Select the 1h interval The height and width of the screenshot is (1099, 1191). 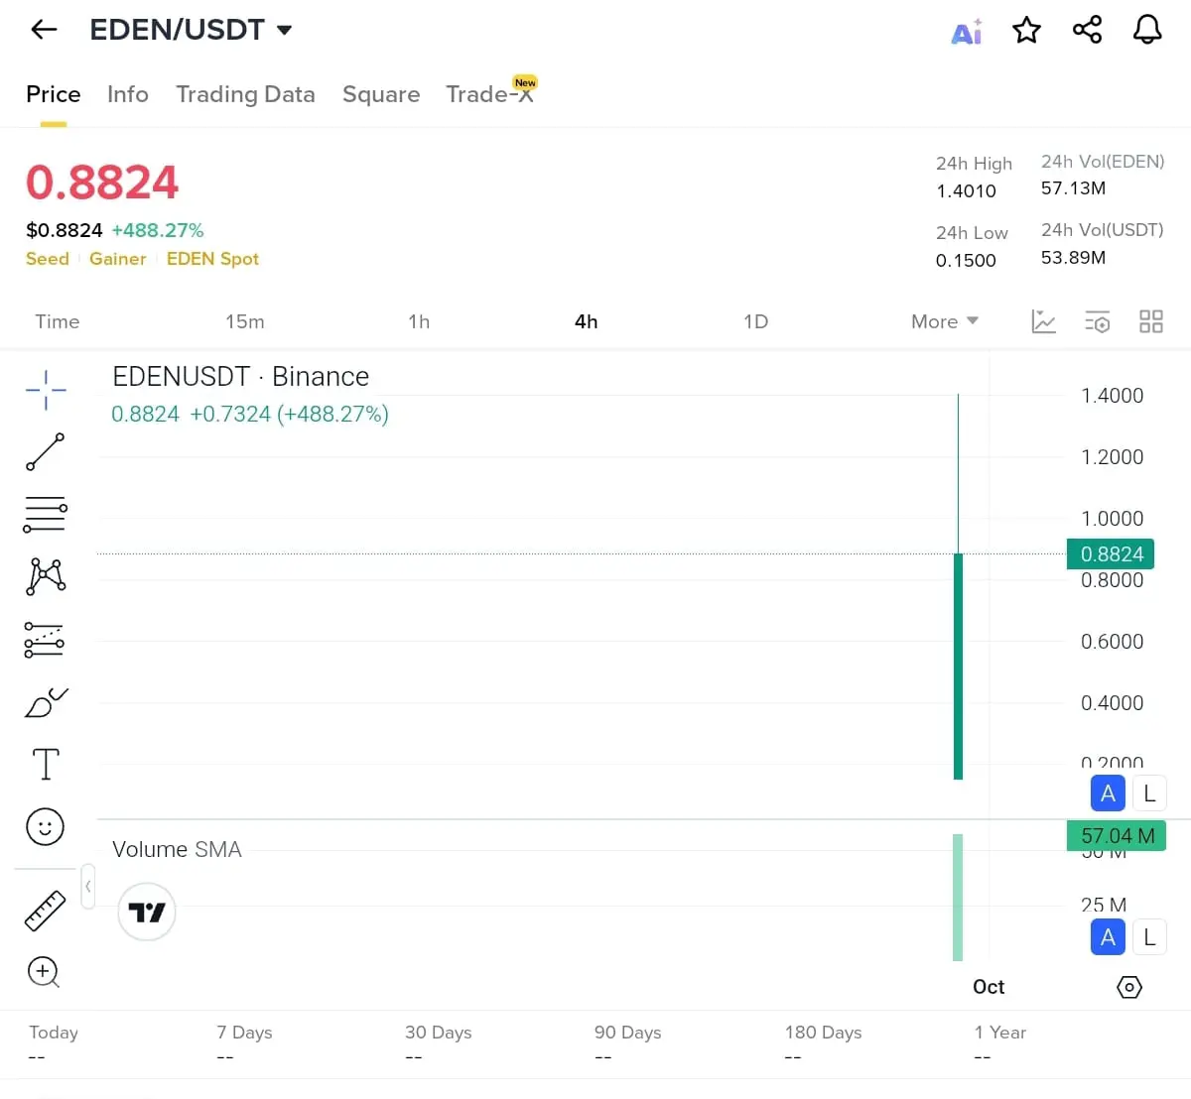[x=419, y=321]
